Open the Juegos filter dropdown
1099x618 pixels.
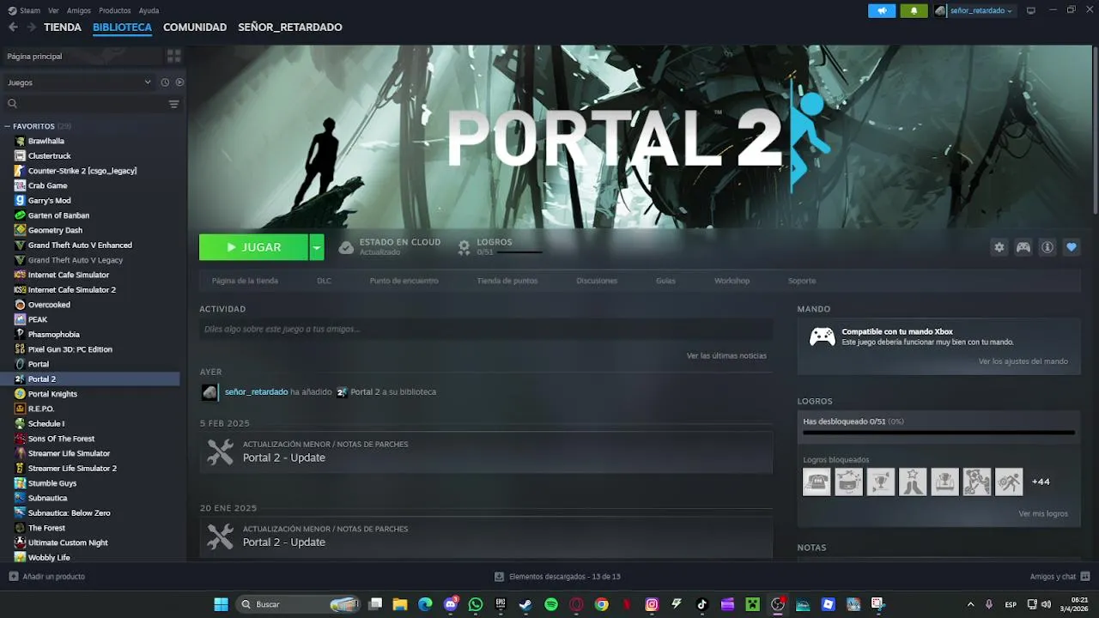(x=79, y=82)
